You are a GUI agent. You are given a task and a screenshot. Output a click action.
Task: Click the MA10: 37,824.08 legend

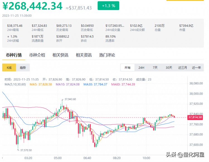[68, 84]
